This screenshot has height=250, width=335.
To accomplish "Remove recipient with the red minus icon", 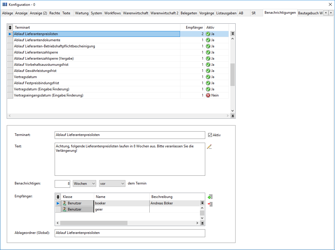I will coord(210,204).
